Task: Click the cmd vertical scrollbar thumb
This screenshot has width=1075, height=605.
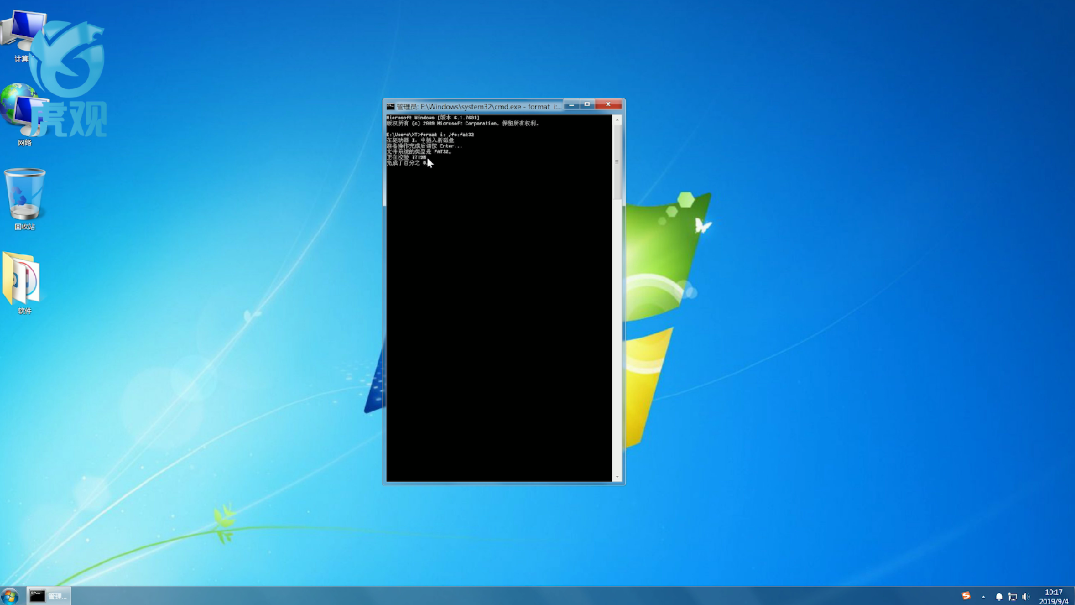Action: [x=617, y=162]
